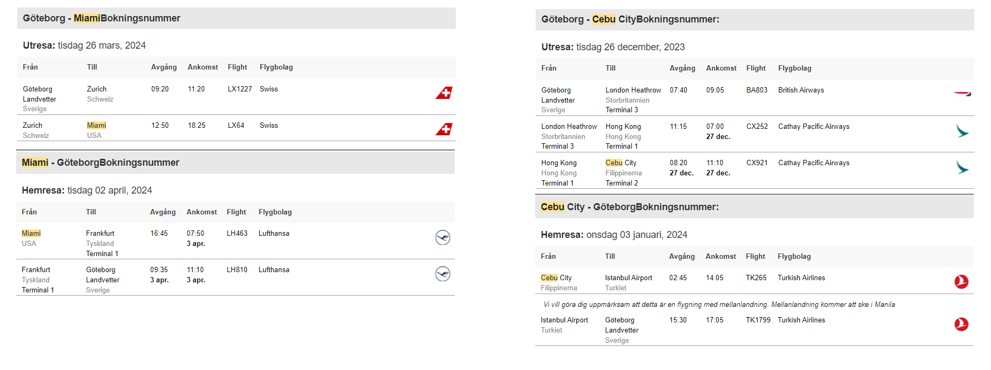The image size is (991, 370).
Task: Click Swiss logo on LX64 Miami flight
Action: 444,129
